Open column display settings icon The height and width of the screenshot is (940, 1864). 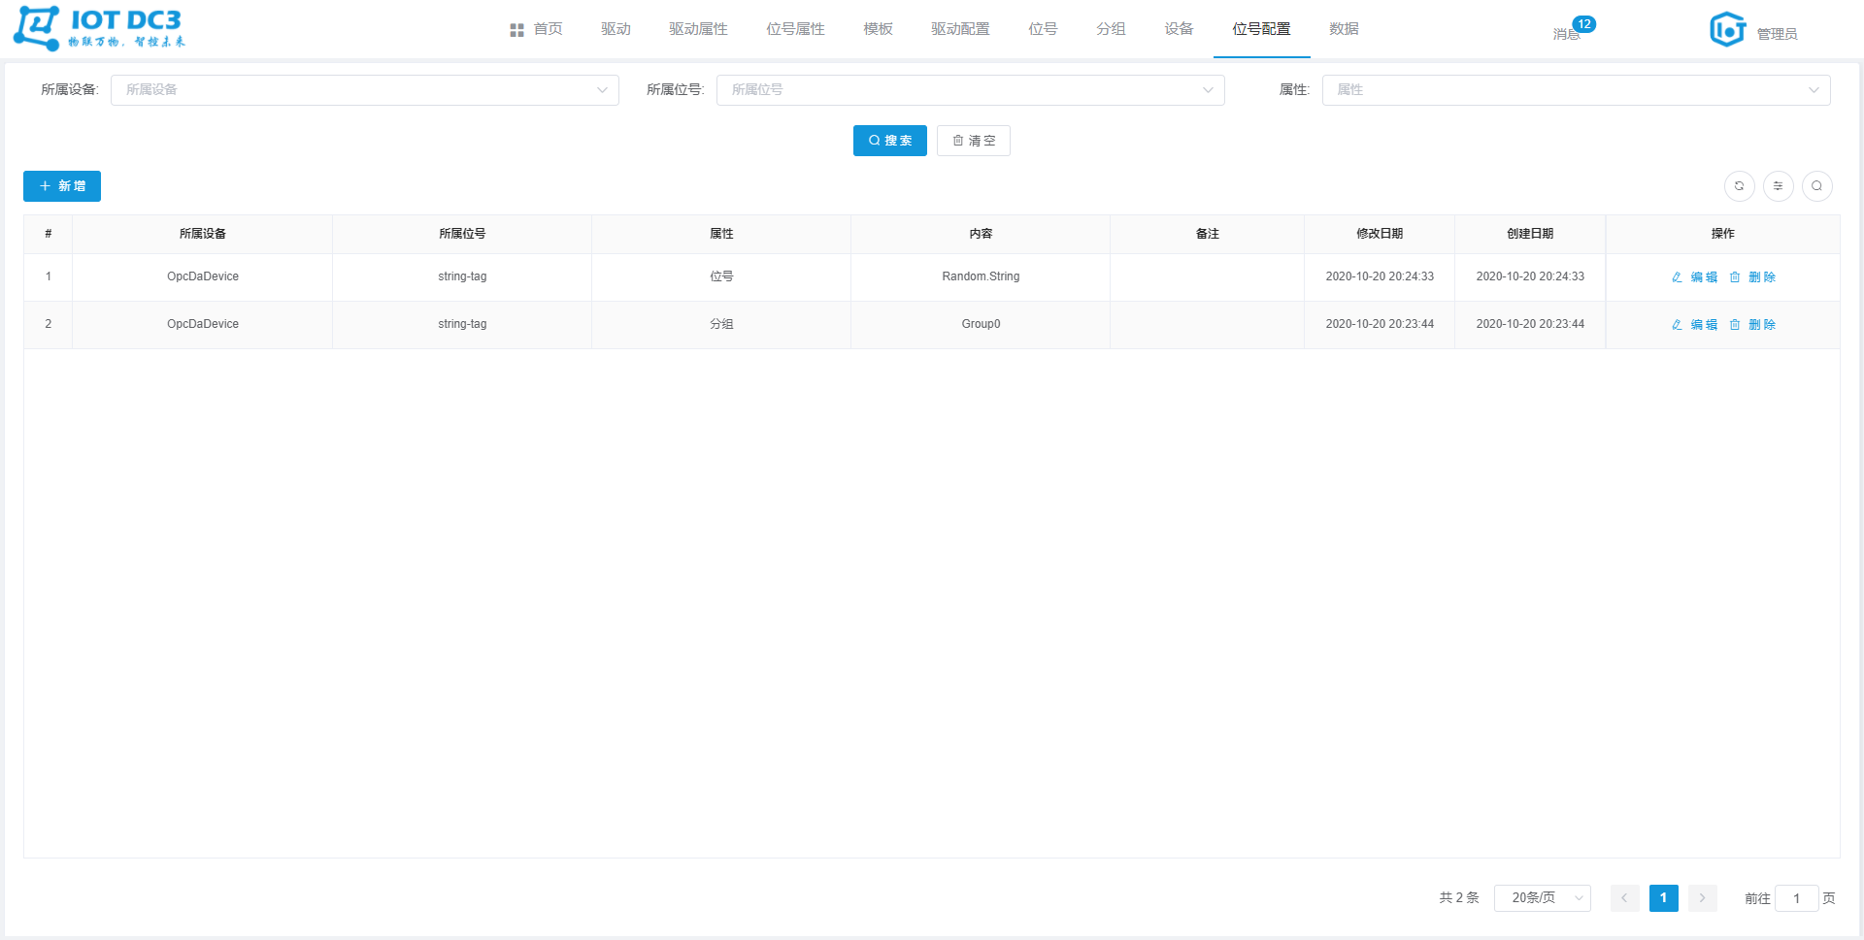point(1778,186)
